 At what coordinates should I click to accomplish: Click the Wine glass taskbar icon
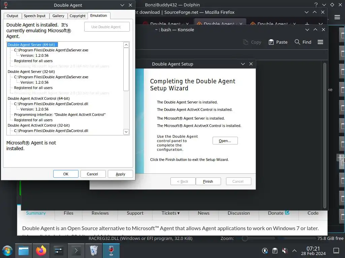(x=111, y=251)
